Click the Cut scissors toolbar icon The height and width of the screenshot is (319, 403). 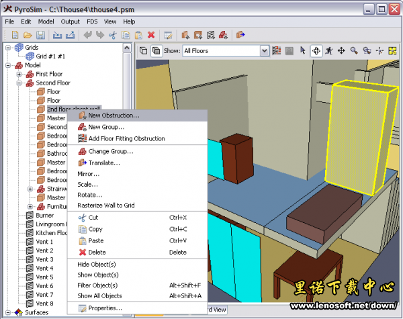113,35
